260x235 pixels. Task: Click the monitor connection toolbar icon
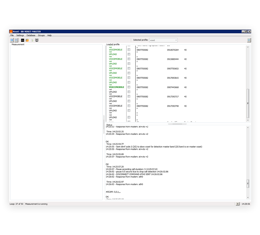click(x=37, y=40)
